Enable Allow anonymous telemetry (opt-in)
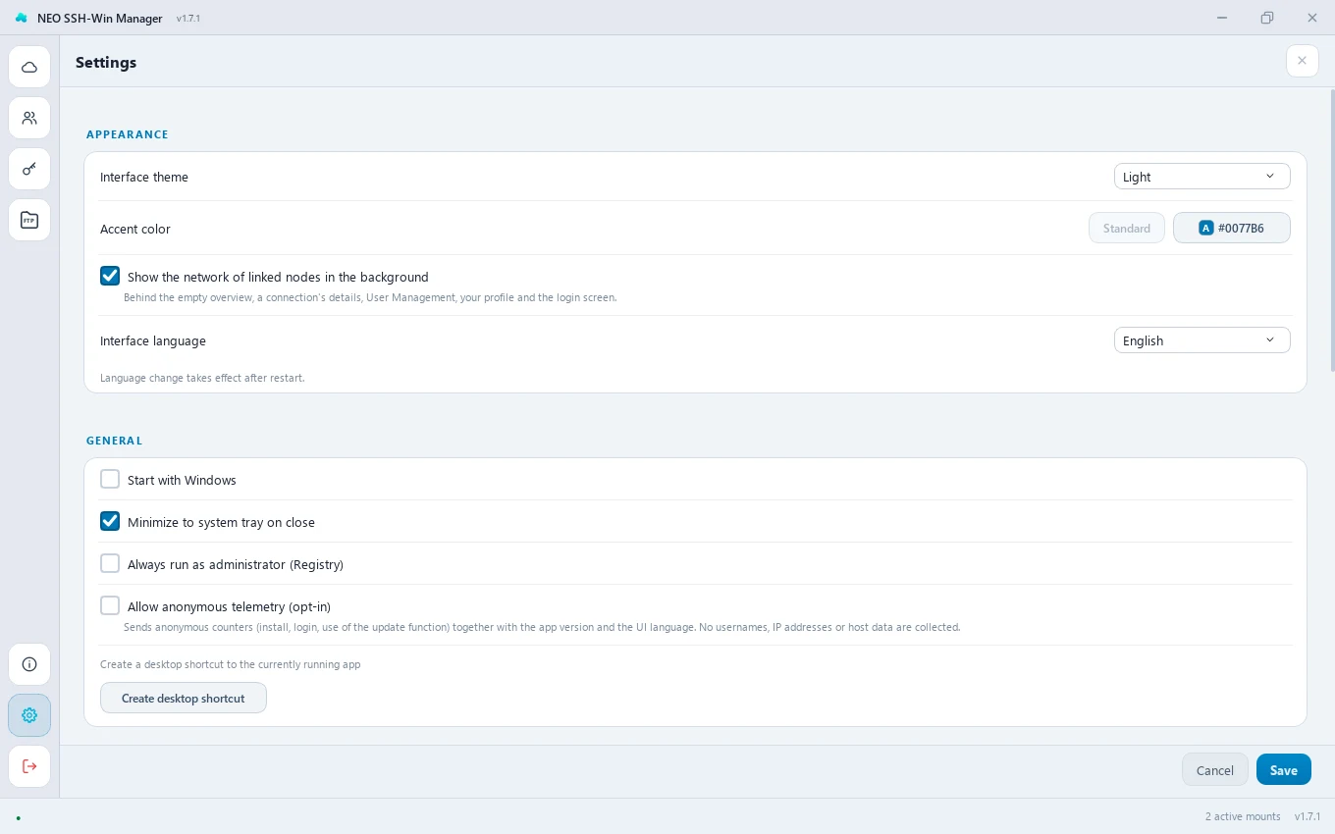 click(110, 606)
